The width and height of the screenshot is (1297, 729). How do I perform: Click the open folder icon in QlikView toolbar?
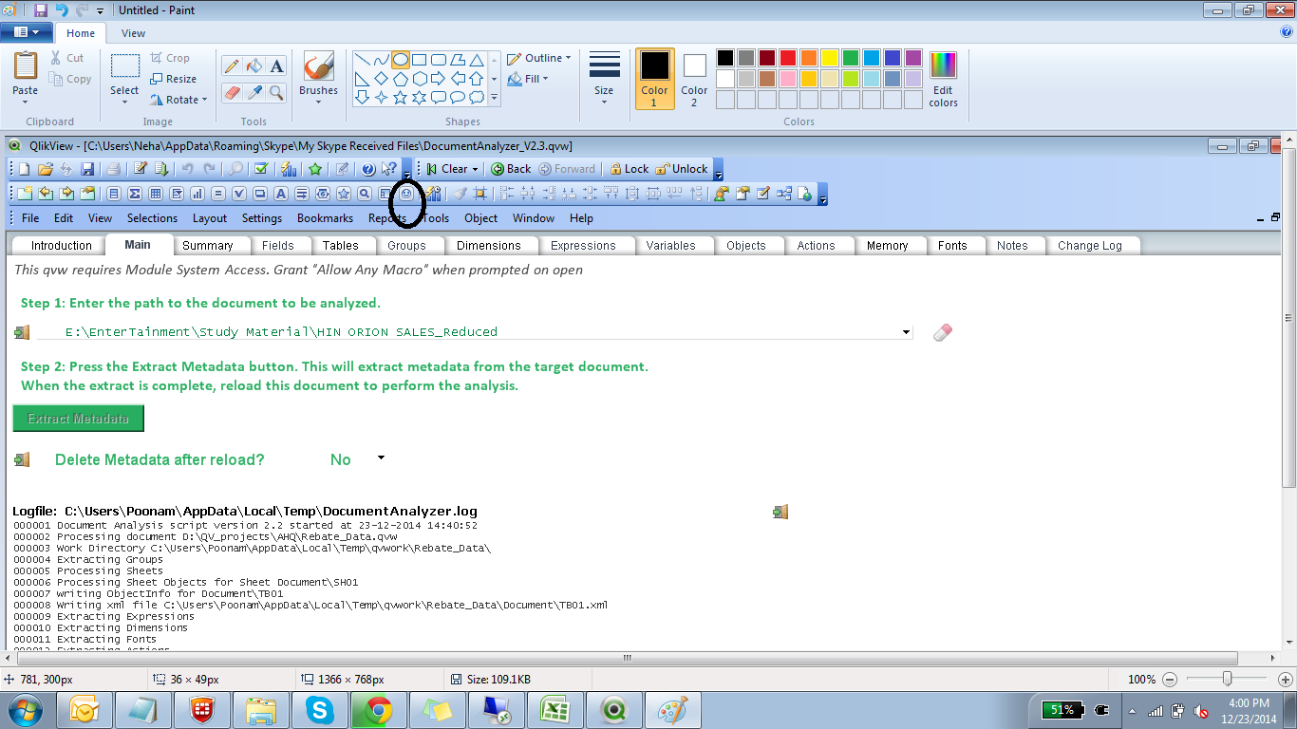pyautogui.click(x=45, y=169)
